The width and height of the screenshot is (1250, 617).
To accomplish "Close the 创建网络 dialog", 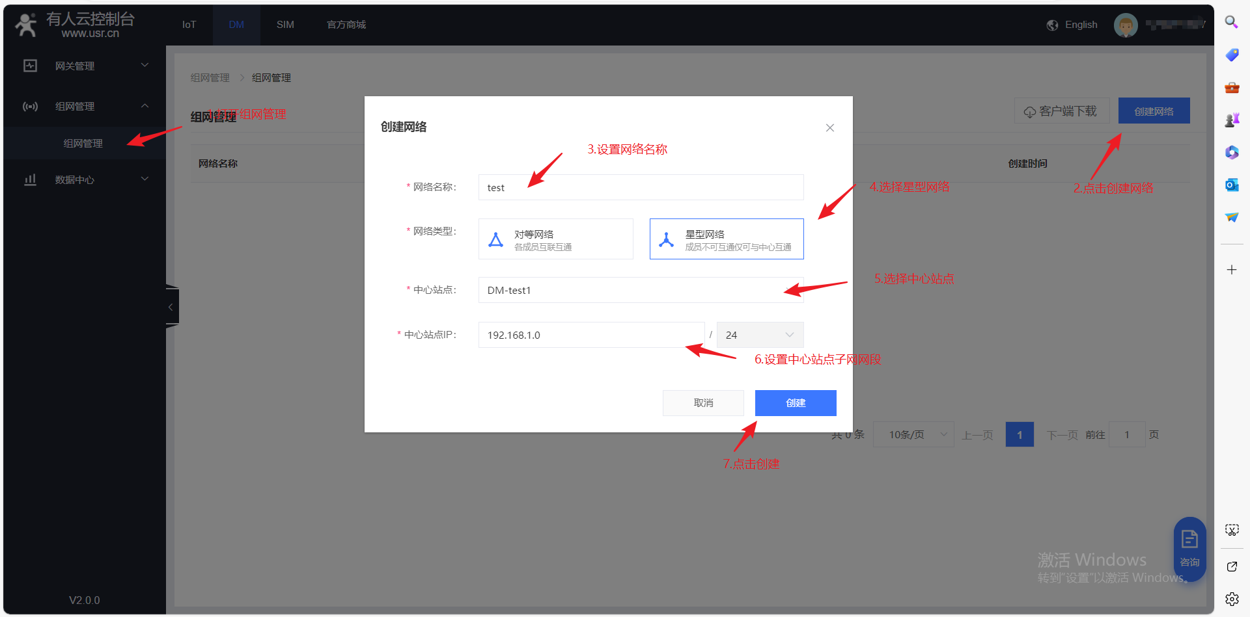I will [x=829, y=128].
